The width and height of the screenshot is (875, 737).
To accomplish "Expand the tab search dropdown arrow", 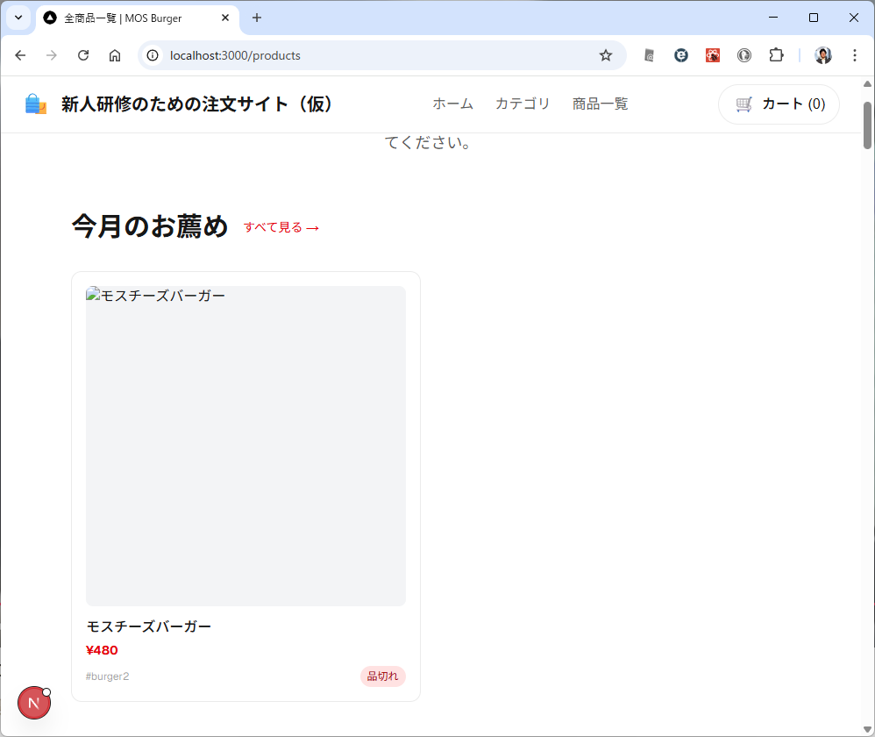I will (18, 18).
